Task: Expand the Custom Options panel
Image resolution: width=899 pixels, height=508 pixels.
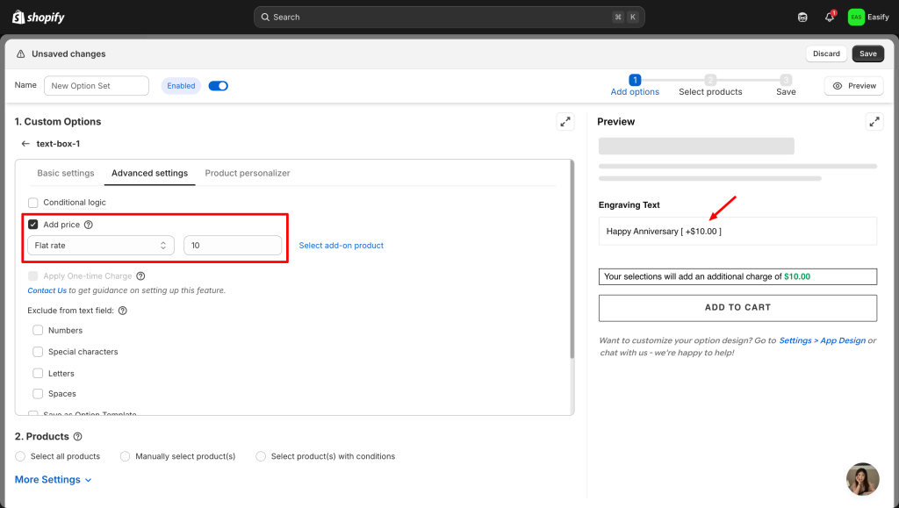Action: pos(565,122)
